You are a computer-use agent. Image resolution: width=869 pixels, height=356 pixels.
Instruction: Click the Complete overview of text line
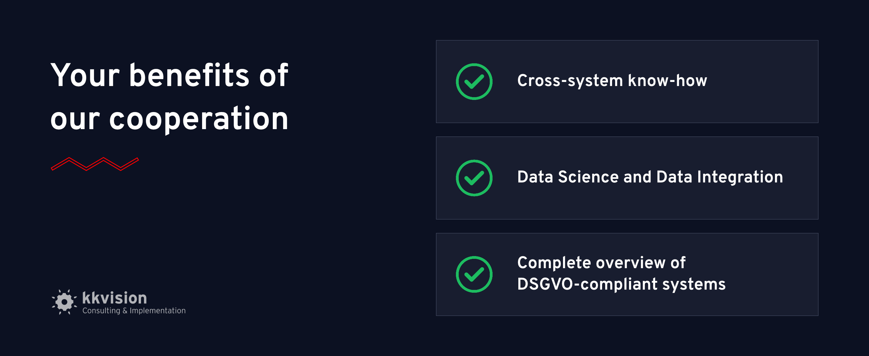(x=601, y=263)
